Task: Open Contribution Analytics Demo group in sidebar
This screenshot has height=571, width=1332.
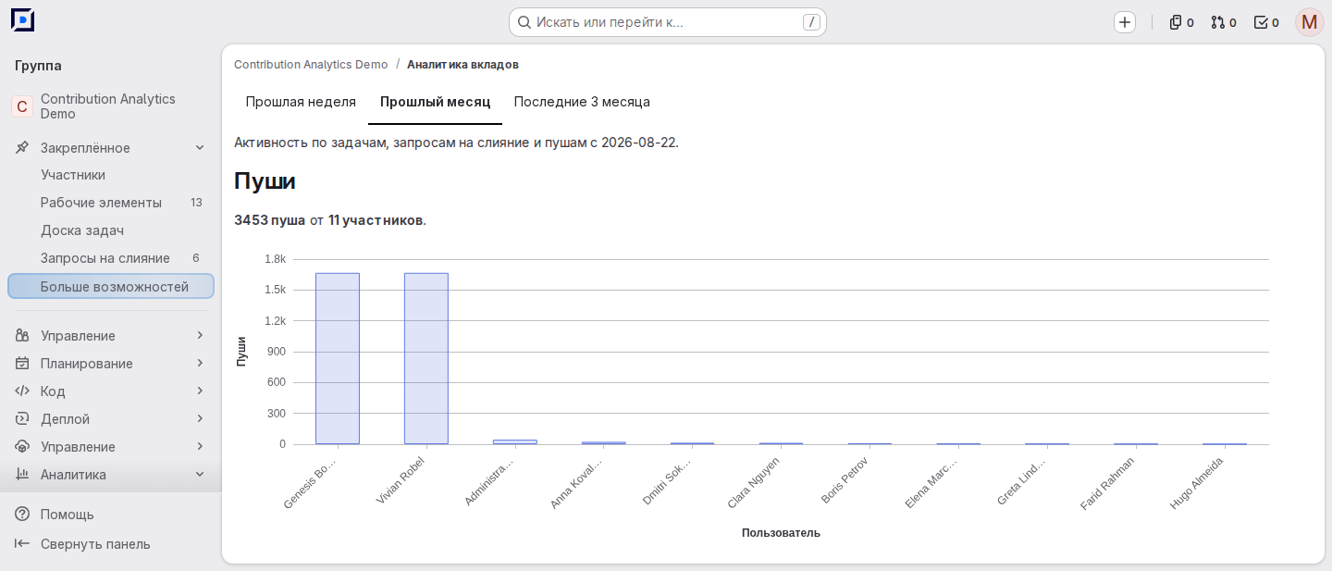Action: pos(111,106)
